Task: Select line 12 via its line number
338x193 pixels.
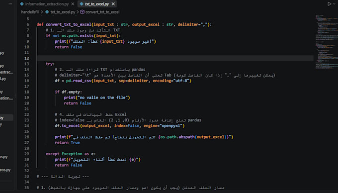Action: (27, 58)
